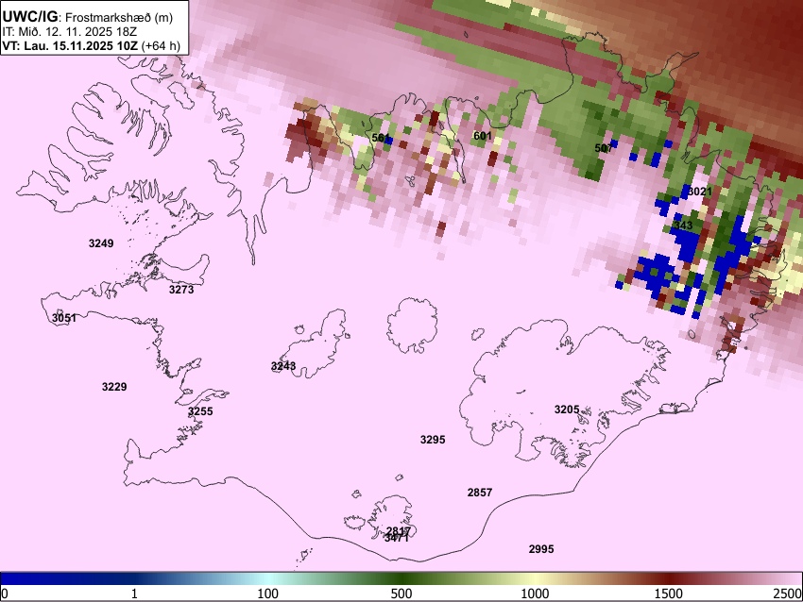Click the dark red-brown section of the color bar
Image resolution: width=803 pixels, height=602 pixels.
point(669,578)
